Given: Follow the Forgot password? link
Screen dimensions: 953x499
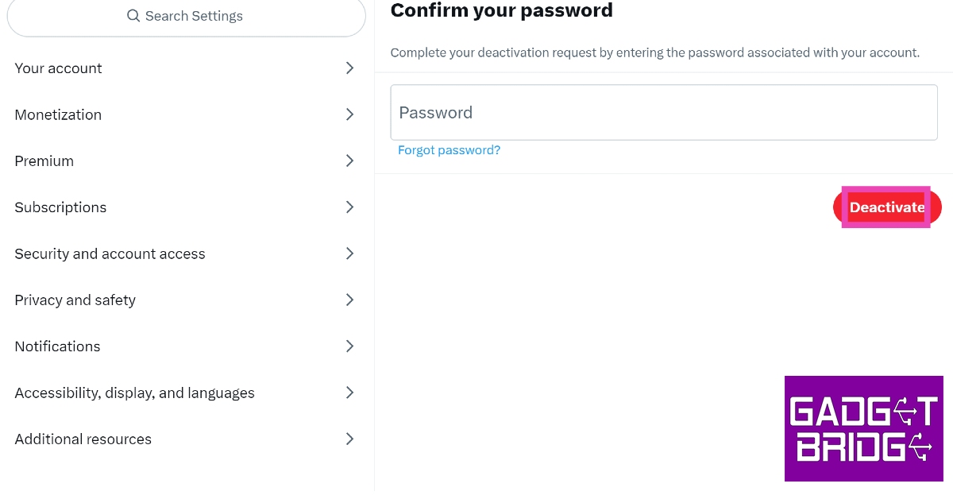Looking at the screenshot, I should coord(449,150).
